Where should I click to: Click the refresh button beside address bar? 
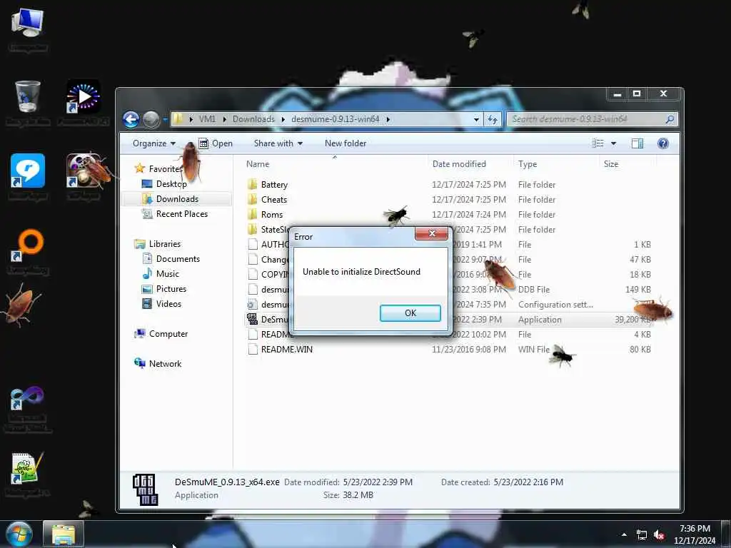tap(493, 119)
